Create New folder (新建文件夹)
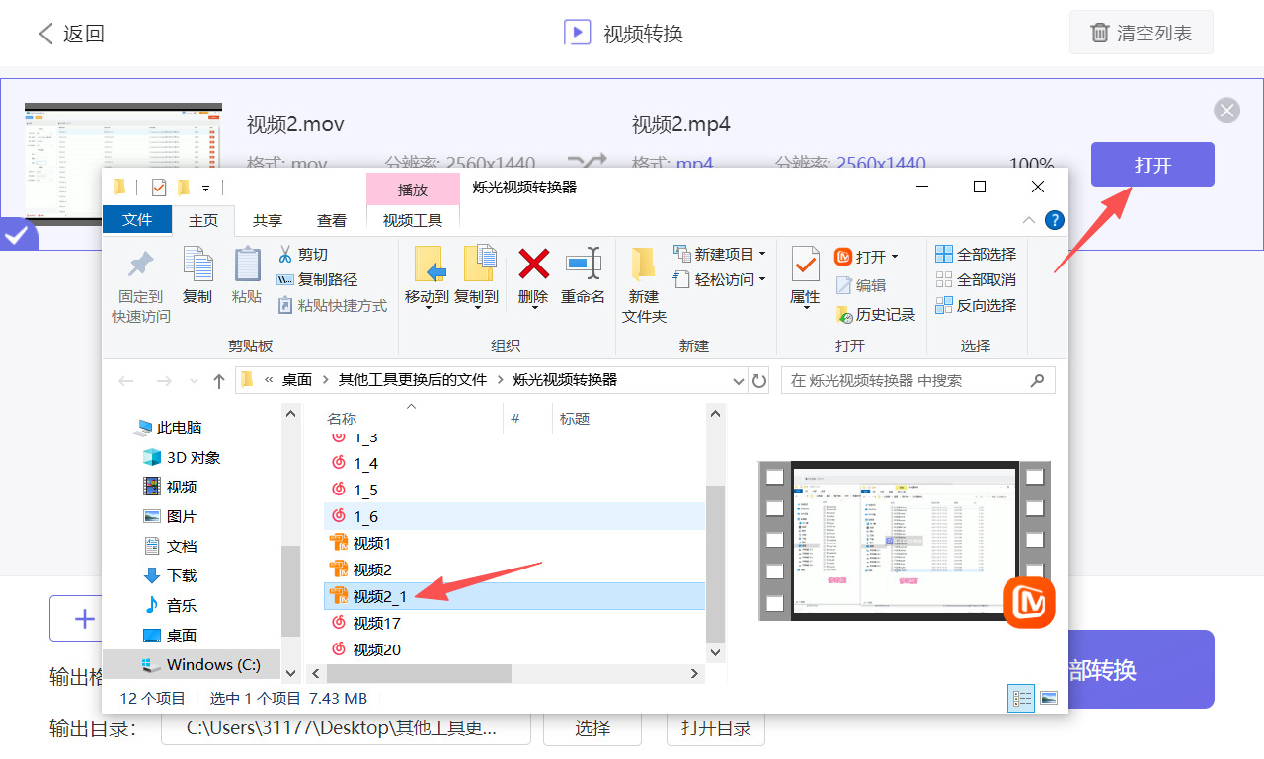Viewport: 1264px width, 759px height. tap(644, 286)
